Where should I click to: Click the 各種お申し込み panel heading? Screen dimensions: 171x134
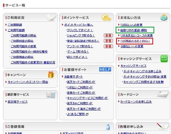coord(132,126)
